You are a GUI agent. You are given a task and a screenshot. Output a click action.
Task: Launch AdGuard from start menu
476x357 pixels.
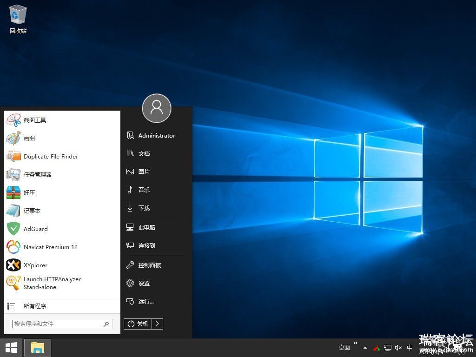pyautogui.click(x=62, y=229)
